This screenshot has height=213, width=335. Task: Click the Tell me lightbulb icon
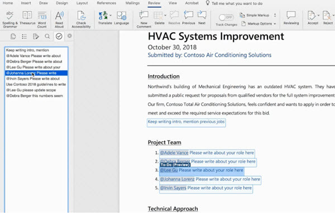[208, 3]
